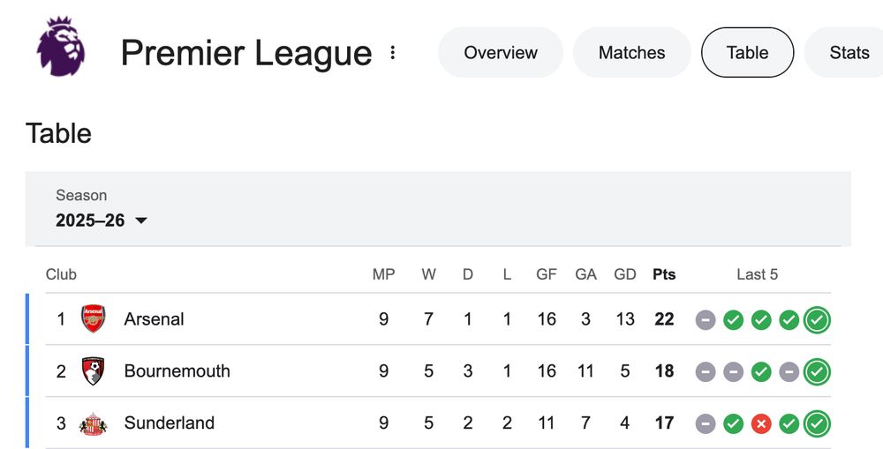This screenshot has width=883, height=449.
Task: Open the Bournemouth team link
Action: [x=177, y=371]
